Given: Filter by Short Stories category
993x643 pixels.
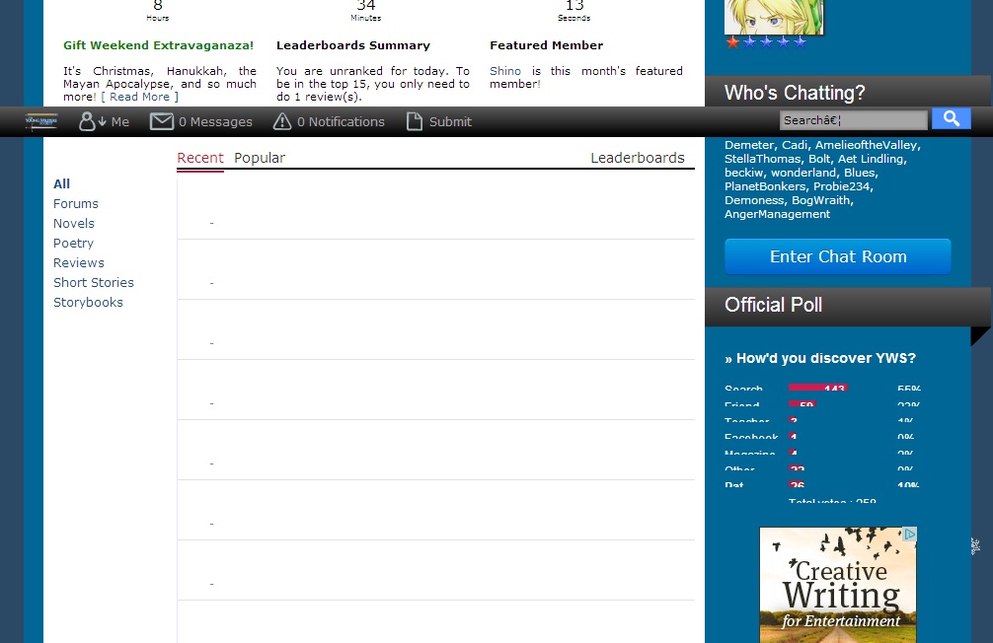Looking at the screenshot, I should click(94, 282).
